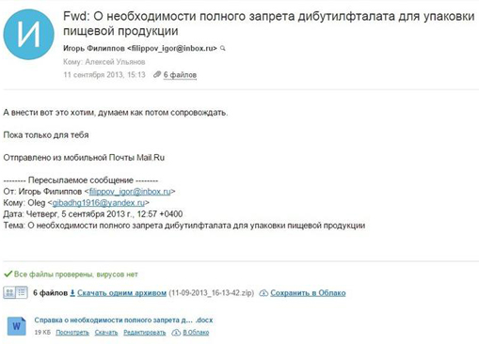Viewport: 479px width, 344px height.
Task: Download the docx file with Скачать
Action: [106, 333]
